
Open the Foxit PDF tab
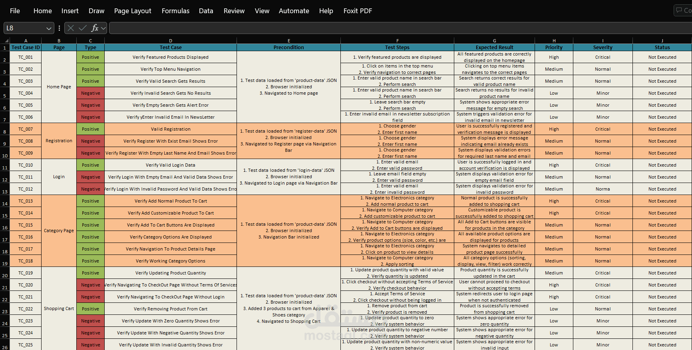(x=358, y=11)
